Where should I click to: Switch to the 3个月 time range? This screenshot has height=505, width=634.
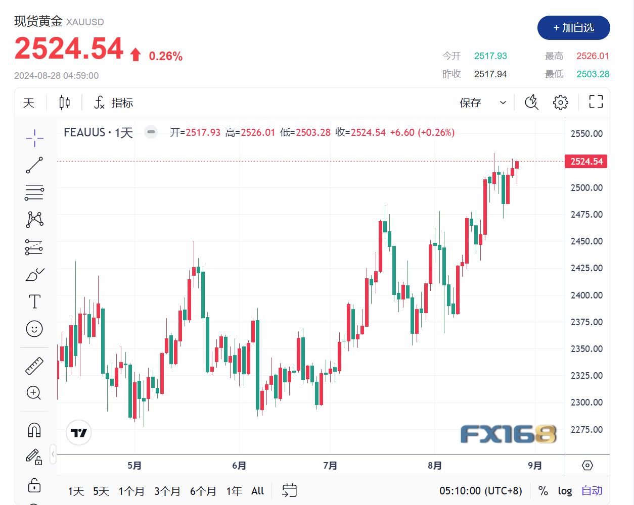pos(167,491)
